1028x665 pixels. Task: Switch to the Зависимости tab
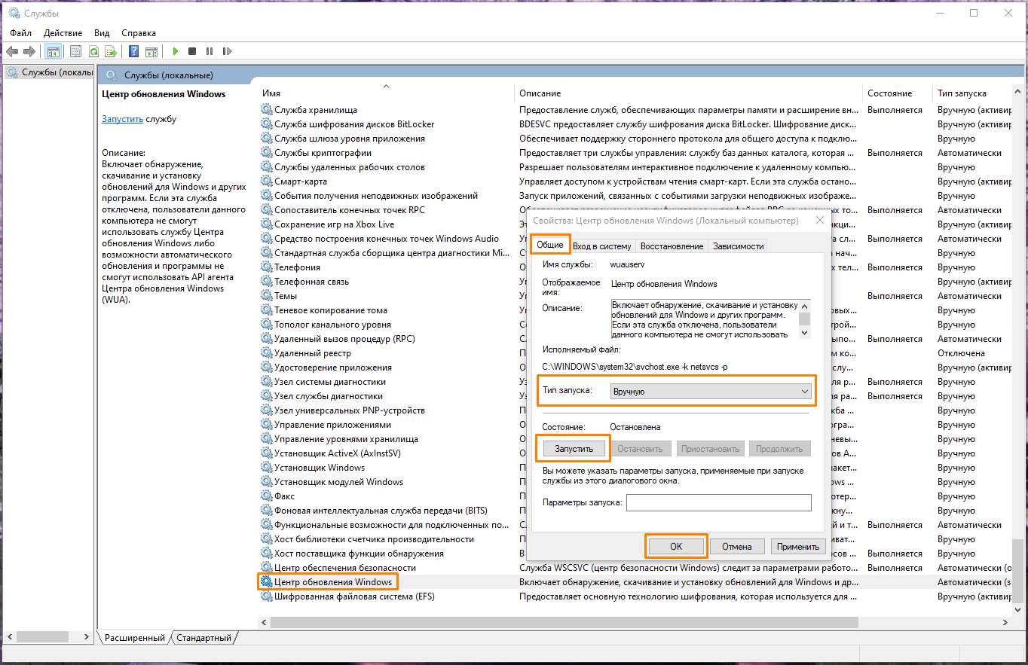pyautogui.click(x=739, y=246)
